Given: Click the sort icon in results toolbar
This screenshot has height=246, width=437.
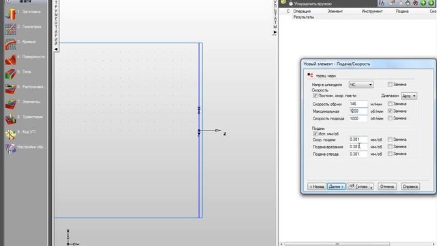Looking at the screenshot, I should [382, 3].
